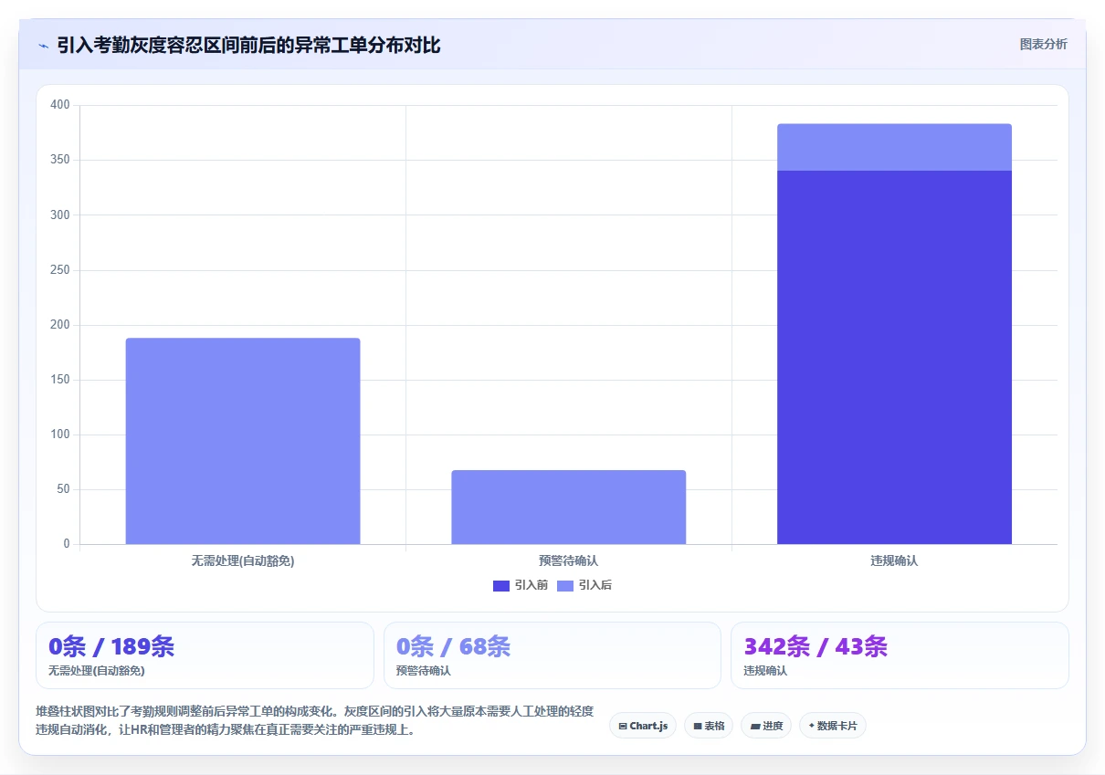Click the 违规确认 stat card caption
The image size is (1105, 775).
765,670
